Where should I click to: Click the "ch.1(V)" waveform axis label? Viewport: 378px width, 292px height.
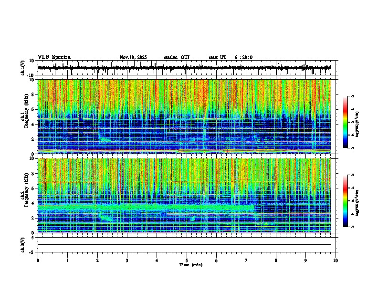[x=23, y=68]
